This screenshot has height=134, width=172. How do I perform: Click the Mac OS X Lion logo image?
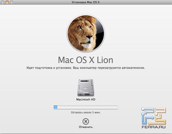[x=86, y=33]
